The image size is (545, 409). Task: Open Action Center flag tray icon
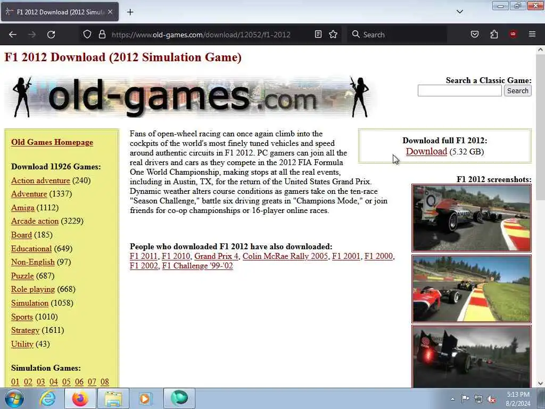click(465, 399)
